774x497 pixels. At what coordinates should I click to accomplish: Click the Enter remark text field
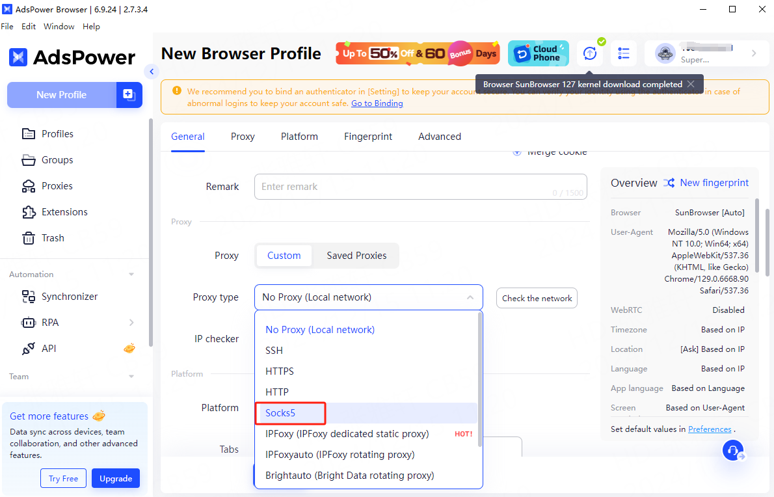click(403, 187)
